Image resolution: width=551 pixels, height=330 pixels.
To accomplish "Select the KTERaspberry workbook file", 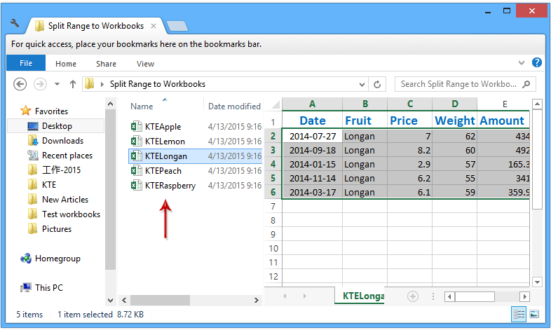I will tap(170, 186).
